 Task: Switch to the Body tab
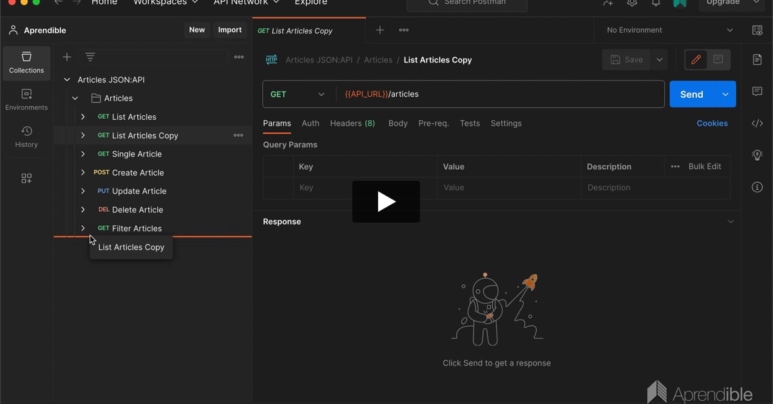tap(398, 124)
